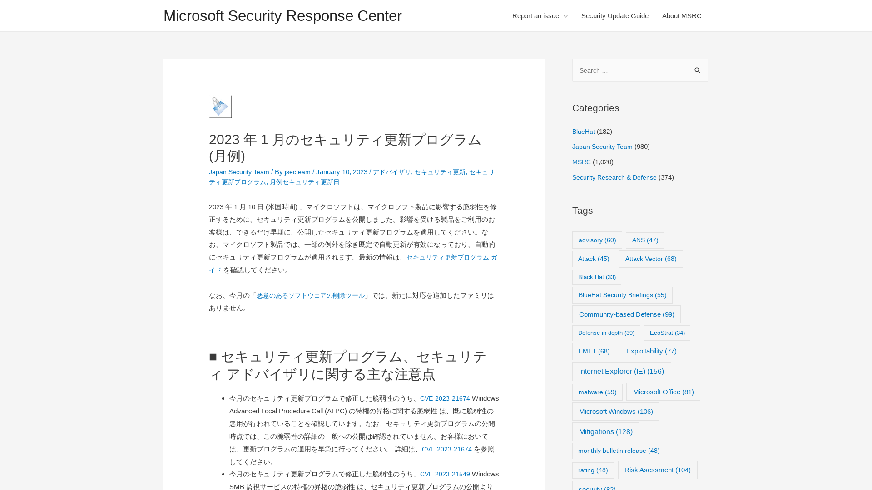Click the セキュリティ更新プログラム ガイド link
The image size is (872, 490).
pos(353,264)
